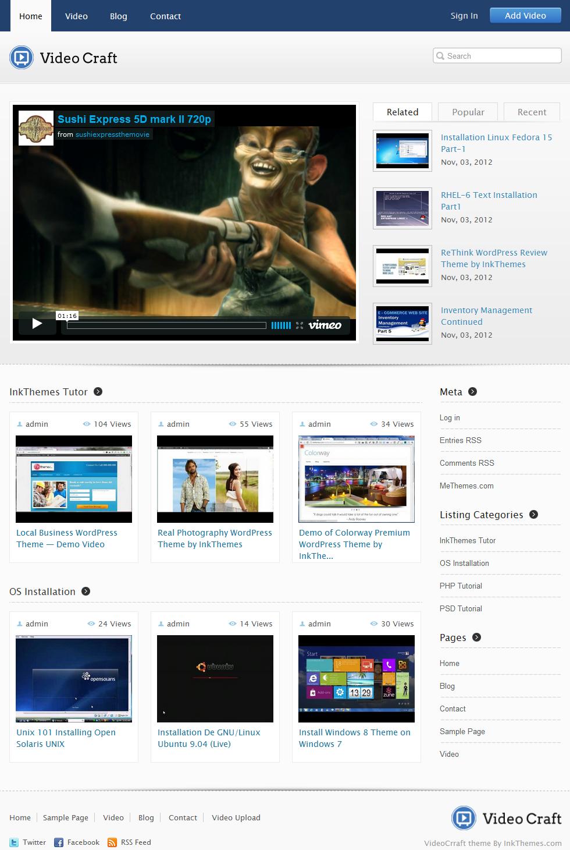Click the eye icon beside 24 Views
570x850 pixels.
91,624
